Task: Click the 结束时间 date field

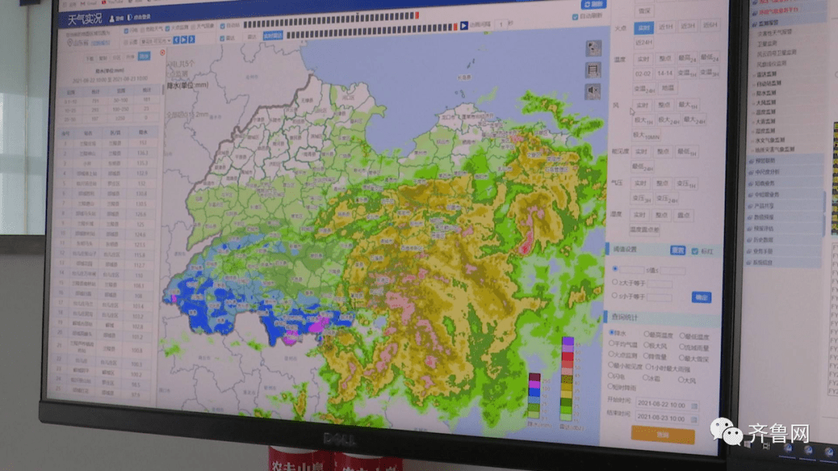Action: tap(667, 419)
